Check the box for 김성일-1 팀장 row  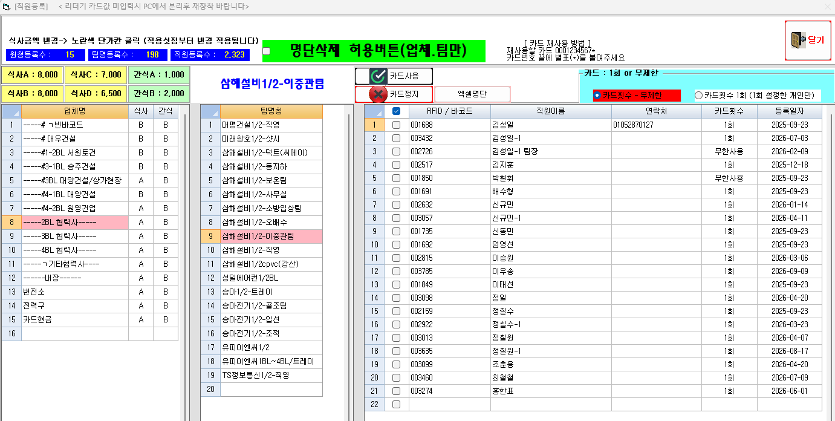tap(397, 151)
